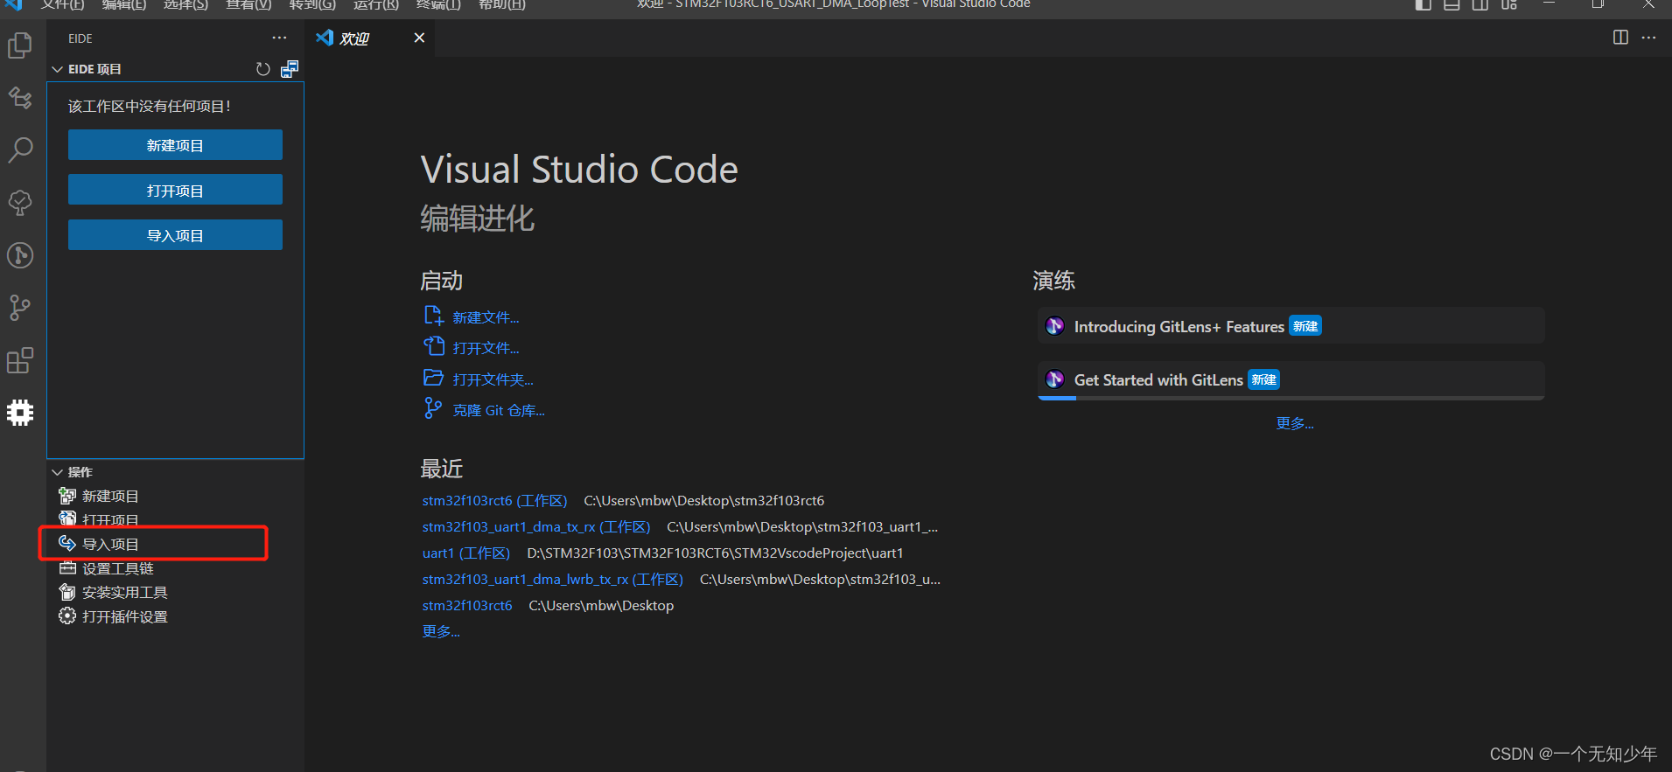1672x772 pixels.
Task: Open the 帮助(H) menu
Action: coord(502,4)
